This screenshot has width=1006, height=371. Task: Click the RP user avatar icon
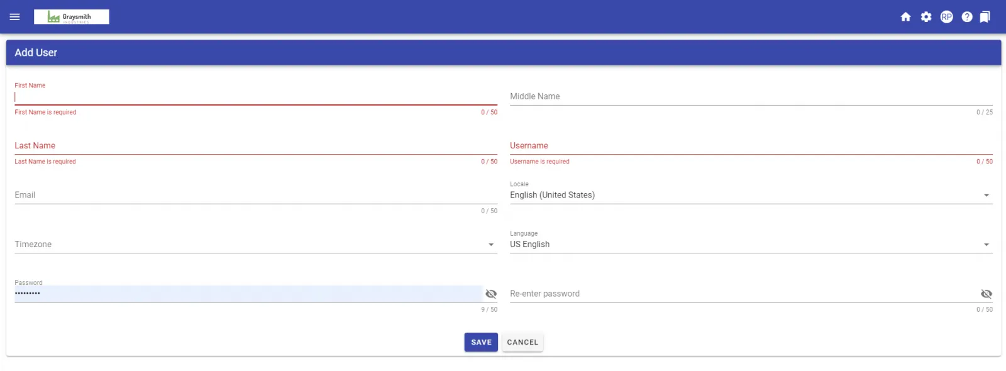[x=946, y=17]
